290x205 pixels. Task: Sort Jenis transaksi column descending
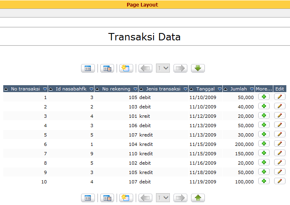coord(185,89)
